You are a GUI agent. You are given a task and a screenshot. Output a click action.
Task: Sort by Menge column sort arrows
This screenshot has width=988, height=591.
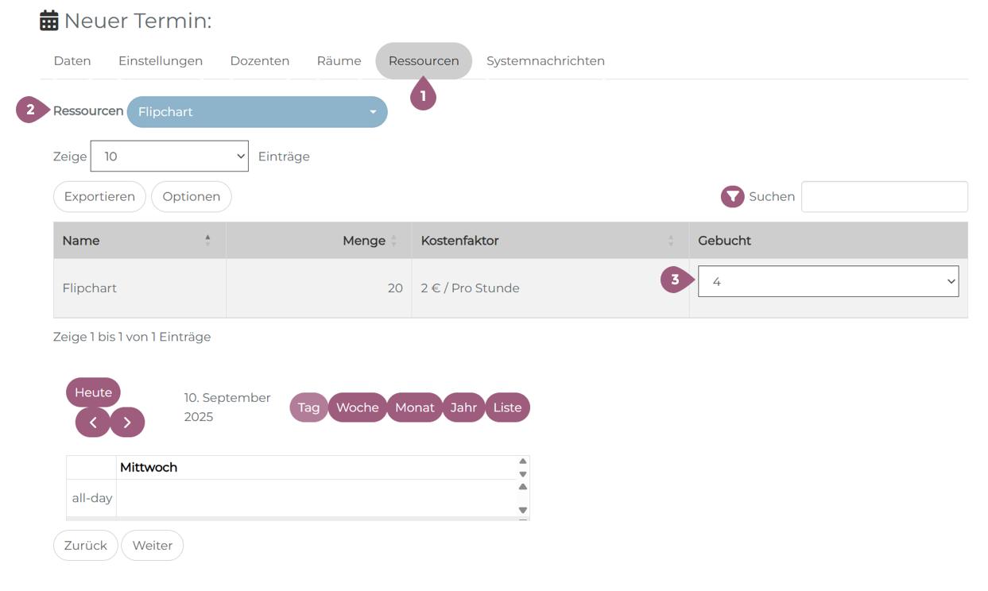click(x=393, y=241)
